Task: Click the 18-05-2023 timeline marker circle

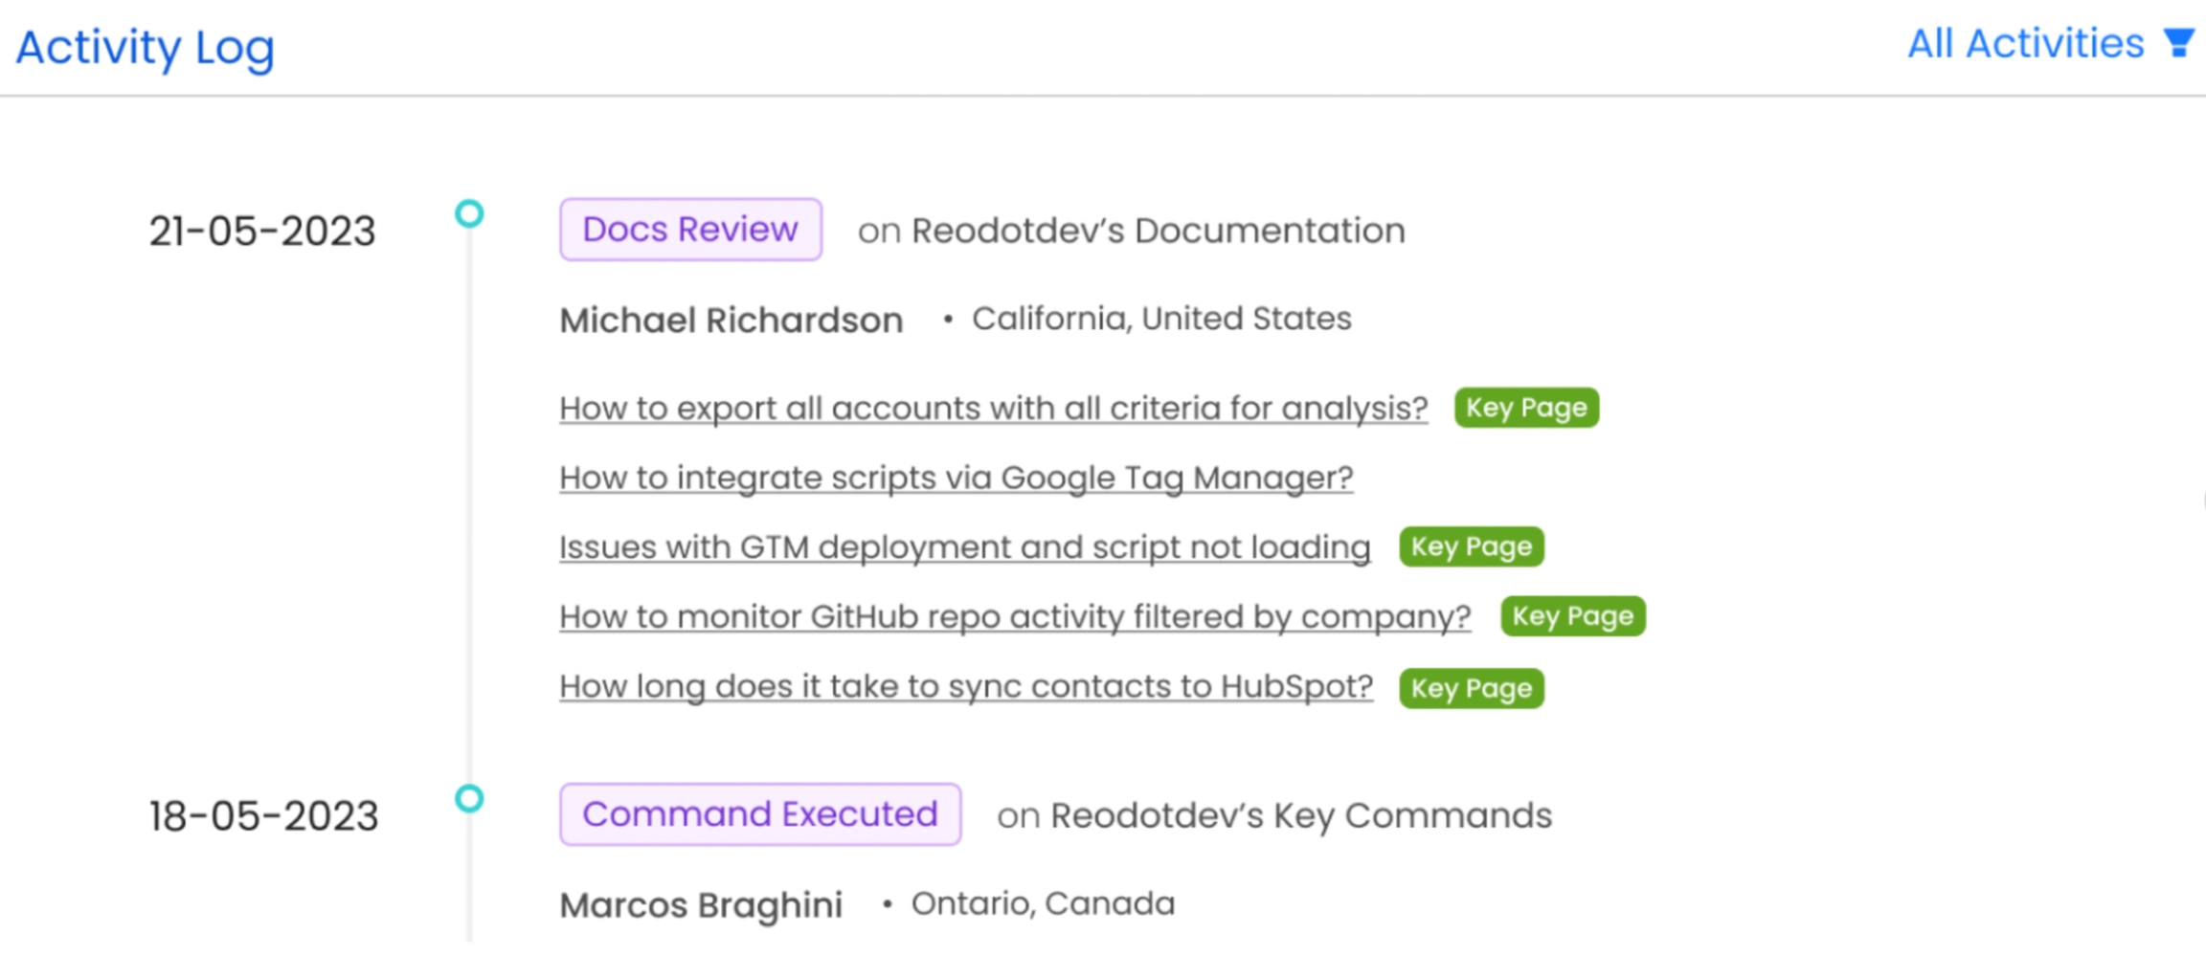Action: pyautogui.click(x=469, y=798)
